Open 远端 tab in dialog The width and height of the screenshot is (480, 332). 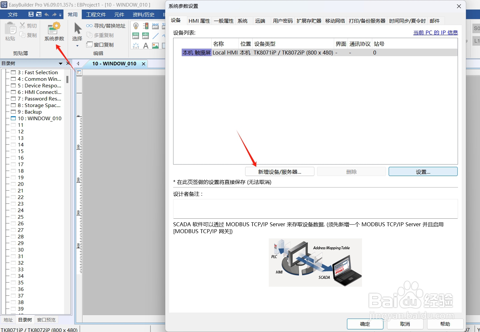(x=260, y=21)
